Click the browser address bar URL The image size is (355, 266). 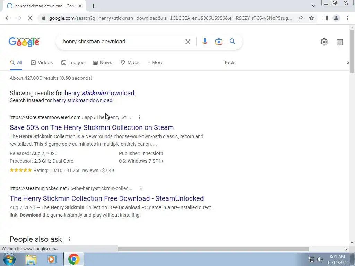pyautogui.click(x=170, y=18)
